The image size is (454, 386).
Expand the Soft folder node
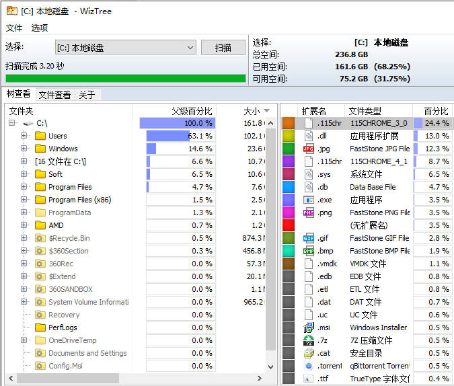[x=24, y=173]
